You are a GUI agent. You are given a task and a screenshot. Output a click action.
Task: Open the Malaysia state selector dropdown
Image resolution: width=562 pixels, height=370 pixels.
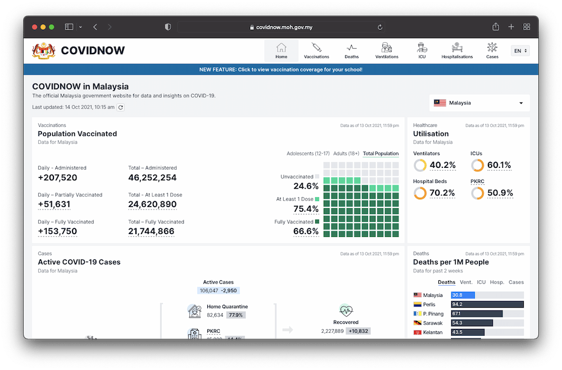tap(479, 103)
